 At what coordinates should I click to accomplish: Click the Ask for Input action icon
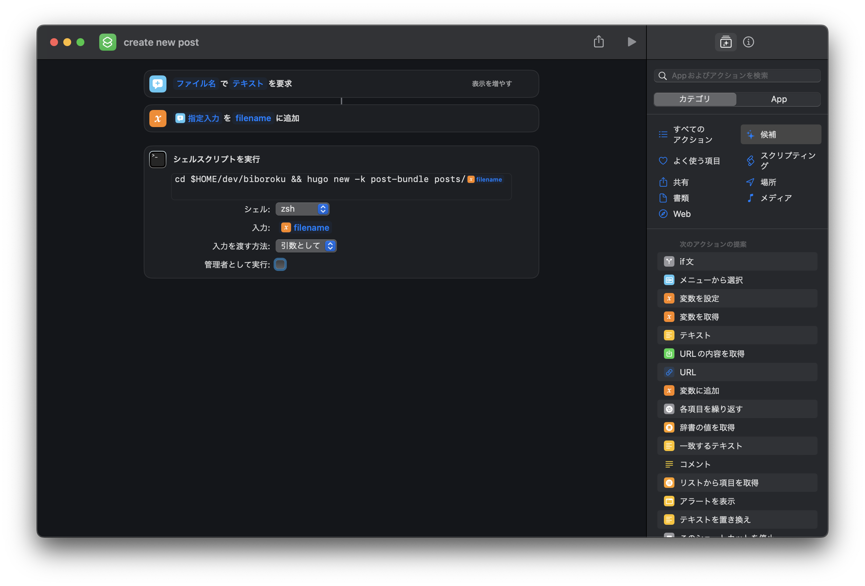click(158, 84)
